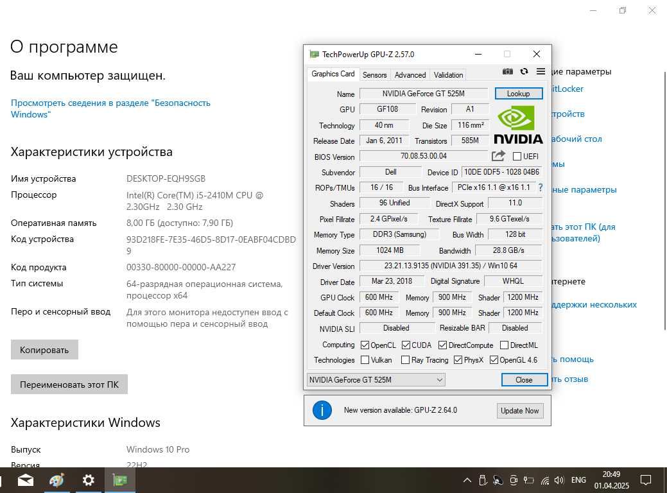
Task: Click the Digital Signature value WHQL
Action: point(513,281)
